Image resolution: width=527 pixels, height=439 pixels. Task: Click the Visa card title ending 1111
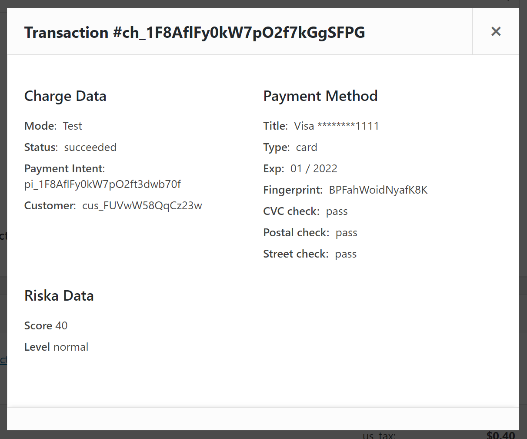tap(337, 126)
